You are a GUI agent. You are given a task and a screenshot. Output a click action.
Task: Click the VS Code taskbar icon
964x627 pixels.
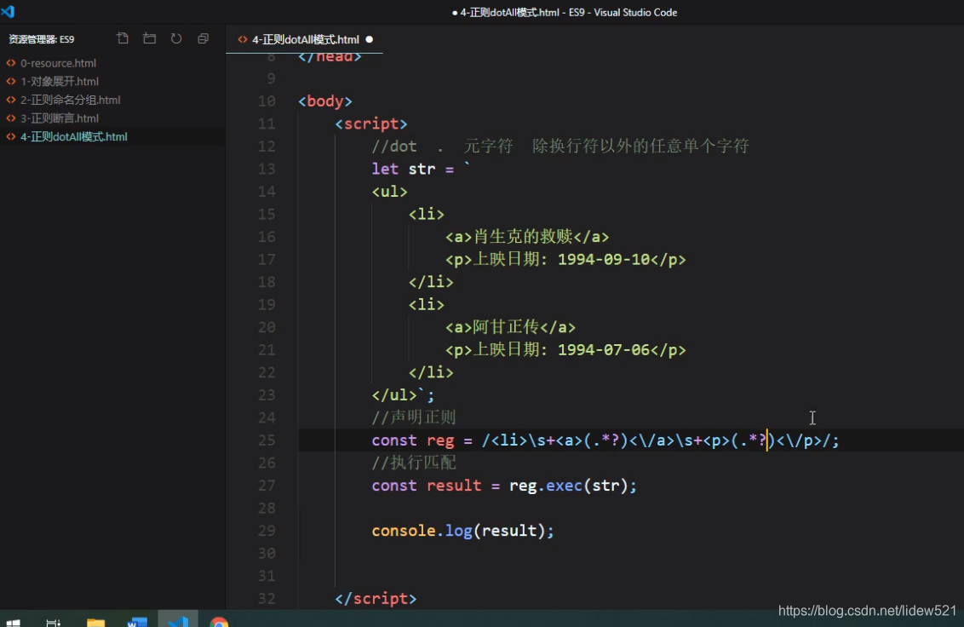pyautogui.click(x=178, y=620)
